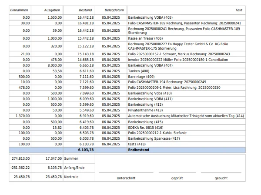Click 'Rechnung 20250000241 Rechnung, Passanten' Stornierung entry
The height and width of the screenshot is (195, 261).
click(184, 31)
